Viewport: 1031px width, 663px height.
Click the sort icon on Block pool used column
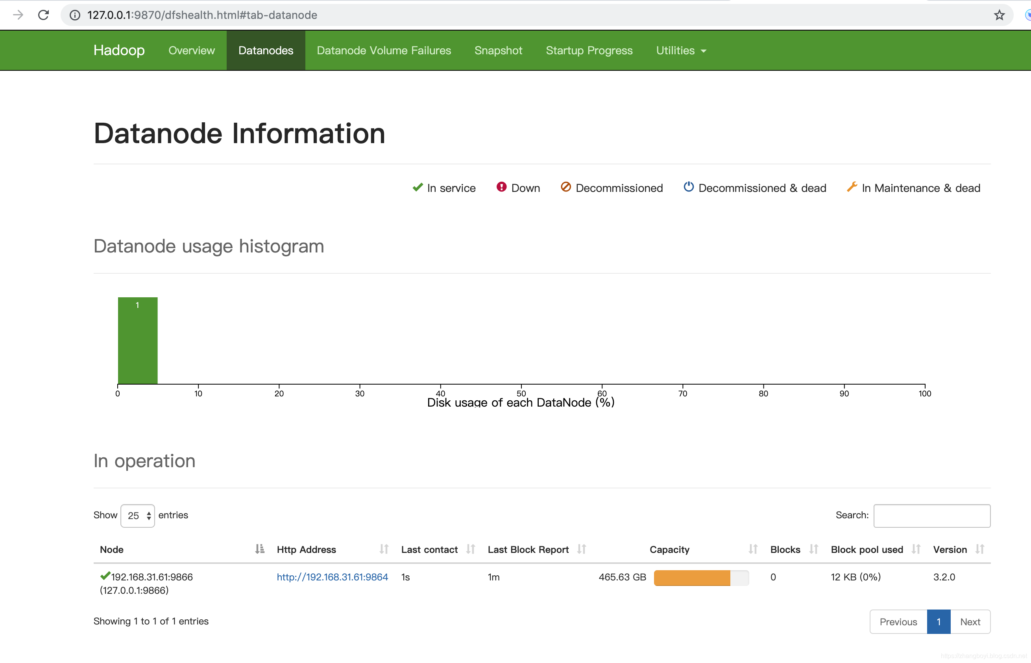tap(916, 549)
